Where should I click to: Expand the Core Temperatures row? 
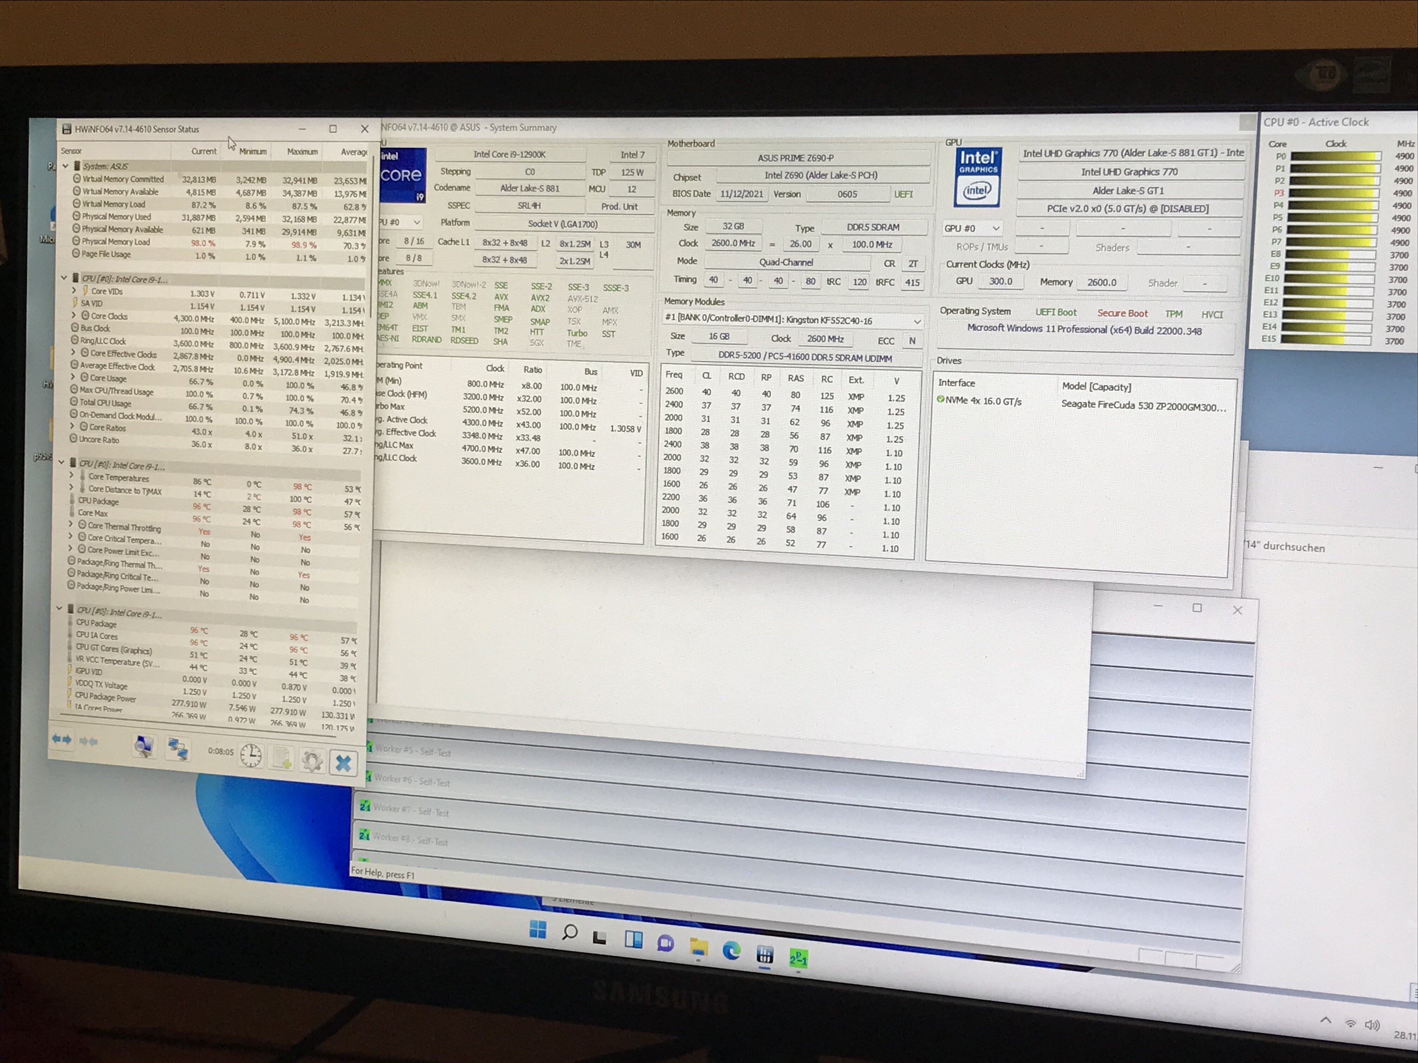tap(71, 476)
